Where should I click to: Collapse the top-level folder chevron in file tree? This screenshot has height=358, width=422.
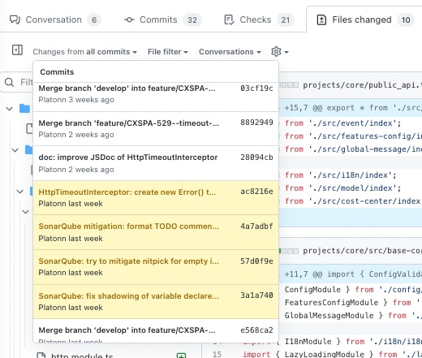pos(10,109)
